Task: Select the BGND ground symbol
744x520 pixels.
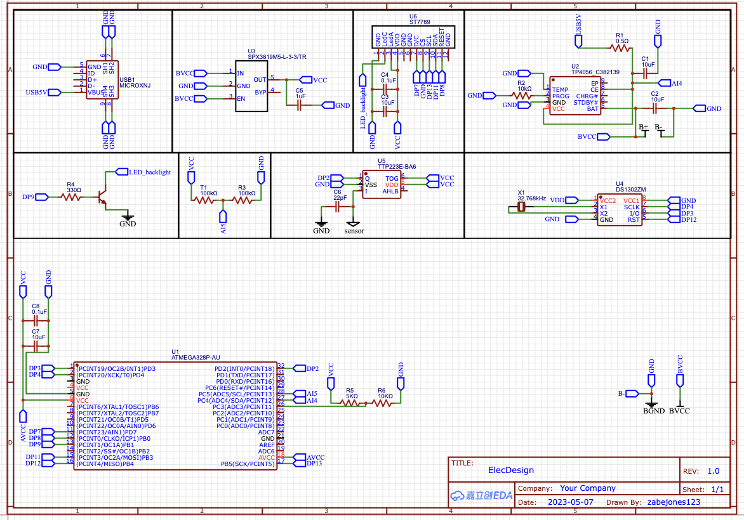Action: click(x=651, y=404)
